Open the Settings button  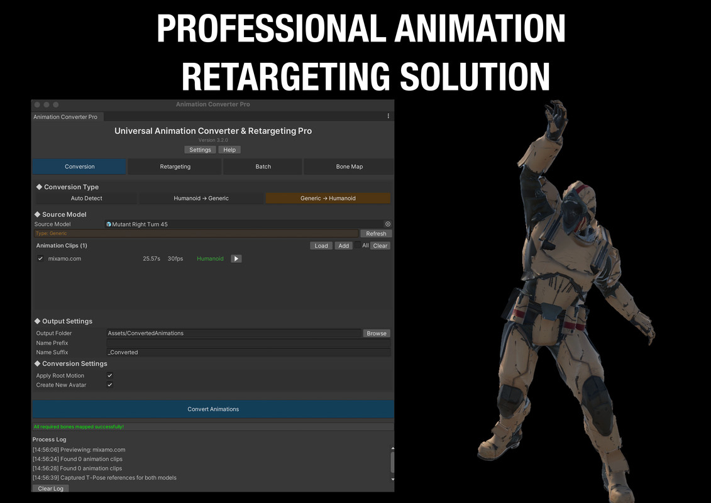click(x=200, y=150)
